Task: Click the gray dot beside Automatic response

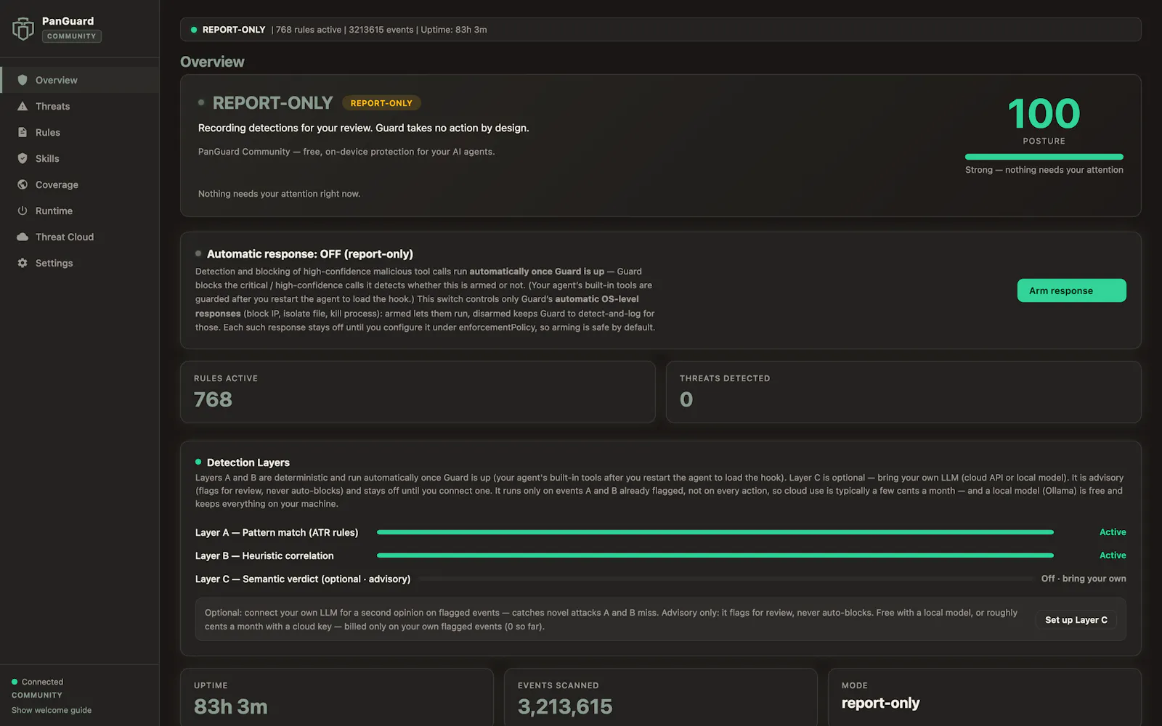Action: coord(198,253)
